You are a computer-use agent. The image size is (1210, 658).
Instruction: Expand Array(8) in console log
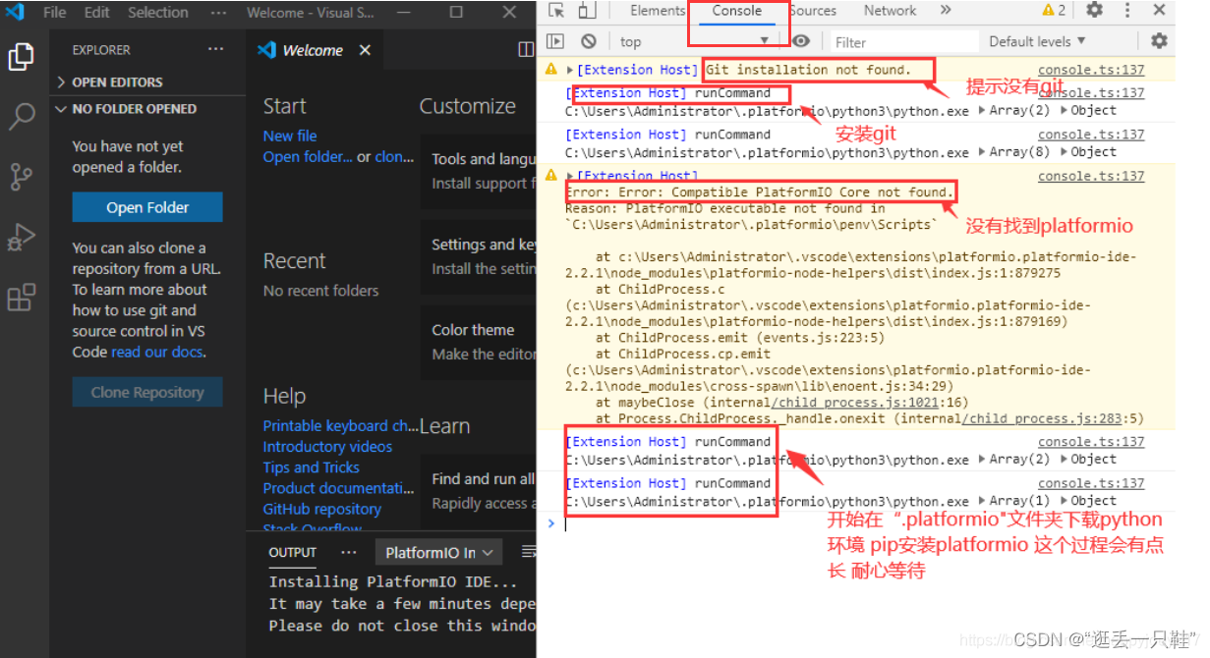point(1014,152)
